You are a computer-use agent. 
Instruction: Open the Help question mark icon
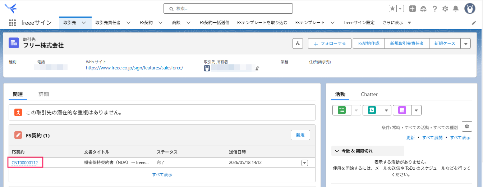click(435, 9)
